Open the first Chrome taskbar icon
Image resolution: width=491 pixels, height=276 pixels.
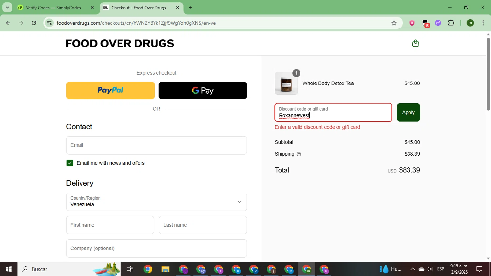click(148, 269)
